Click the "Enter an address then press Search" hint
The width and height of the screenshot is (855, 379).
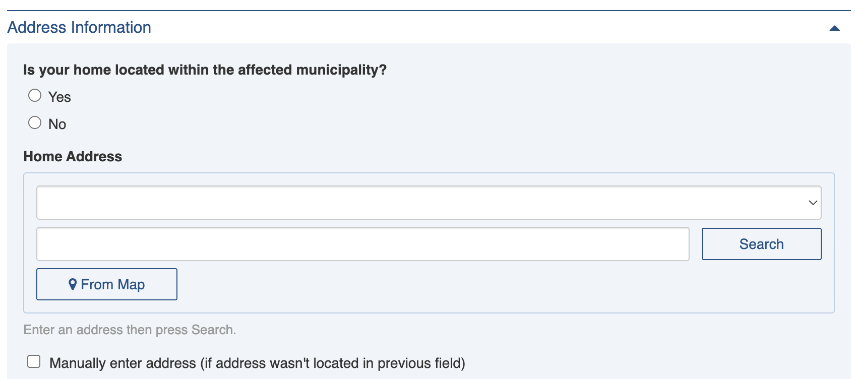coord(130,330)
